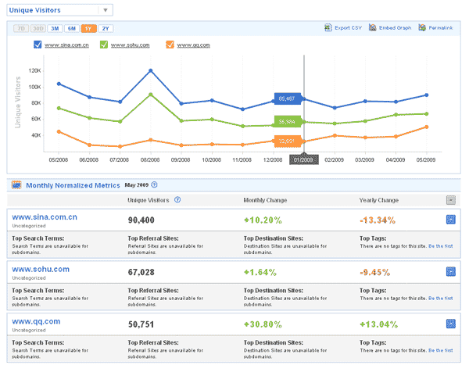This screenshot has width=469, height=365.
Task: Toggle the www.sohu.com green checkbox
Action: click(x=104, y=45)
